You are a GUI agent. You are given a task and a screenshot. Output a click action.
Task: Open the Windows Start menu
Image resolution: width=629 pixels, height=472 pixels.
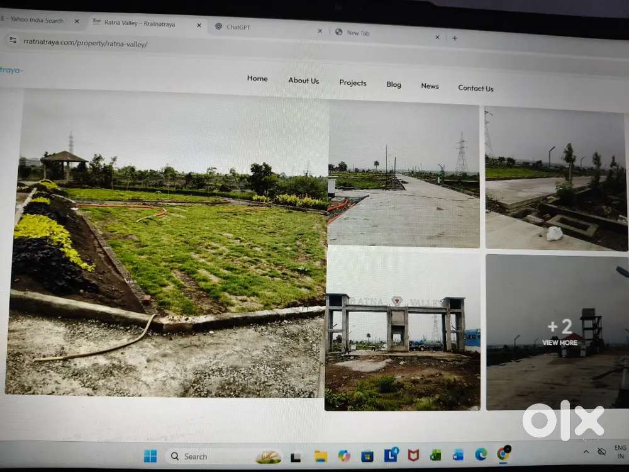[x=150, y=456]
